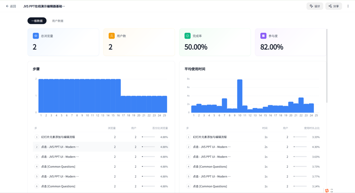Click the green checkmark icon for 完成率
The height and width of the screenshot is (193, 355).
pyautogui.click(x=187, y=36)
